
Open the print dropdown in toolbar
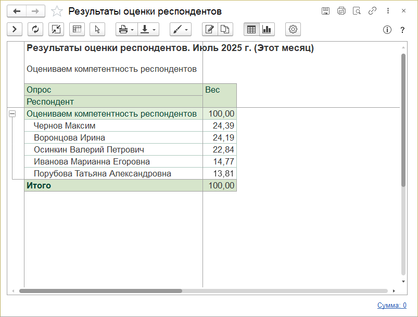click(126, 30)
